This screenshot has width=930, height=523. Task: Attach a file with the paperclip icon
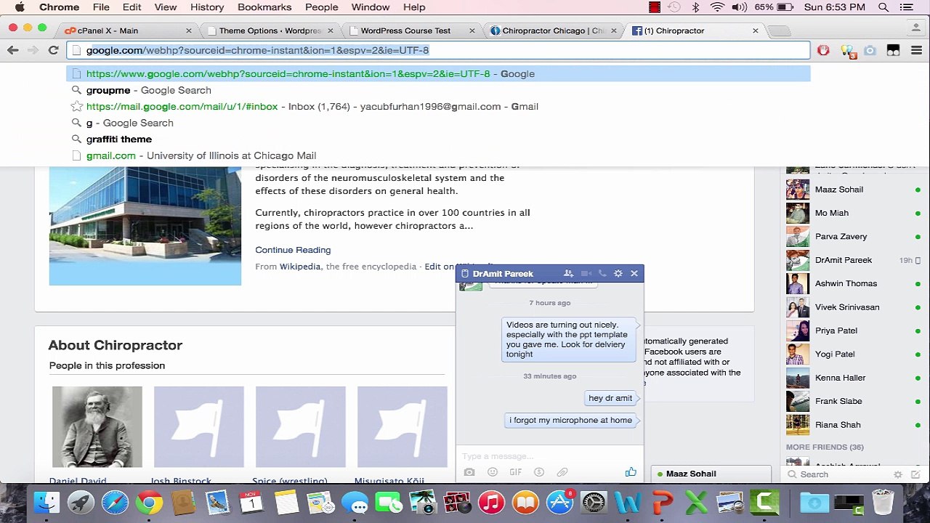[x=562, y=472]
